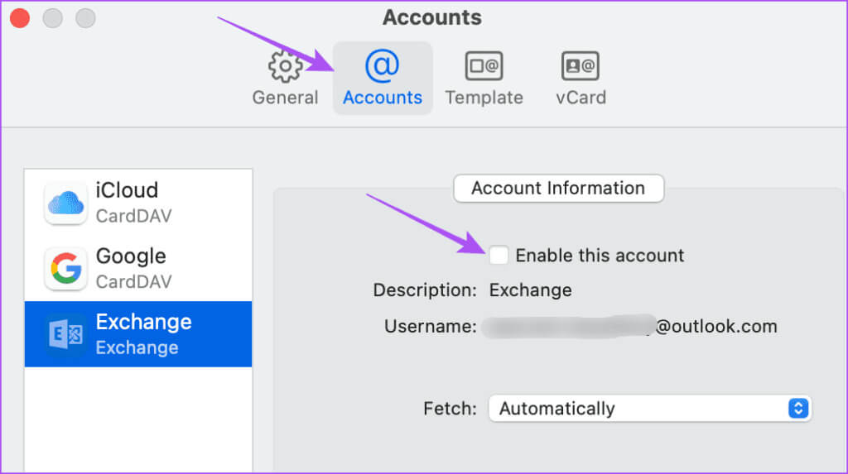Click the Enable this account label
This screenshot has width=848, height=474.
click(600, 255)
